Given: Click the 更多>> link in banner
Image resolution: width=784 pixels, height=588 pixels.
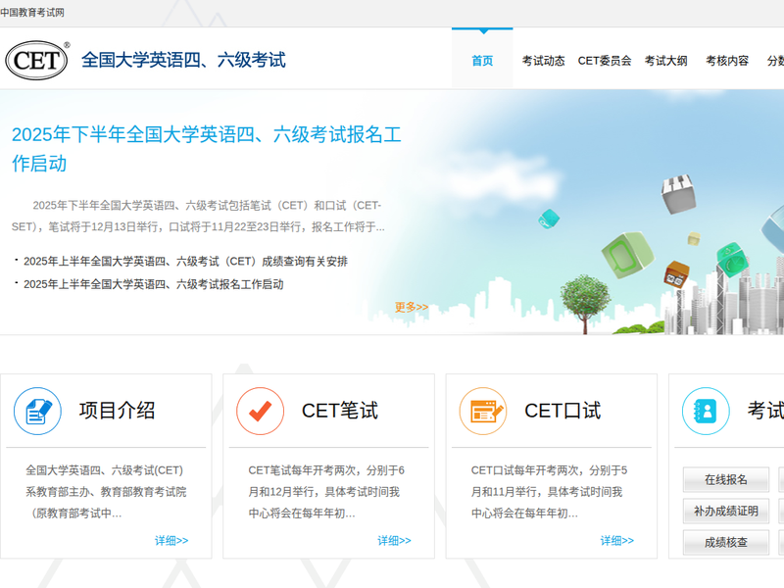Looking at the screenshot, I should 412,307.
